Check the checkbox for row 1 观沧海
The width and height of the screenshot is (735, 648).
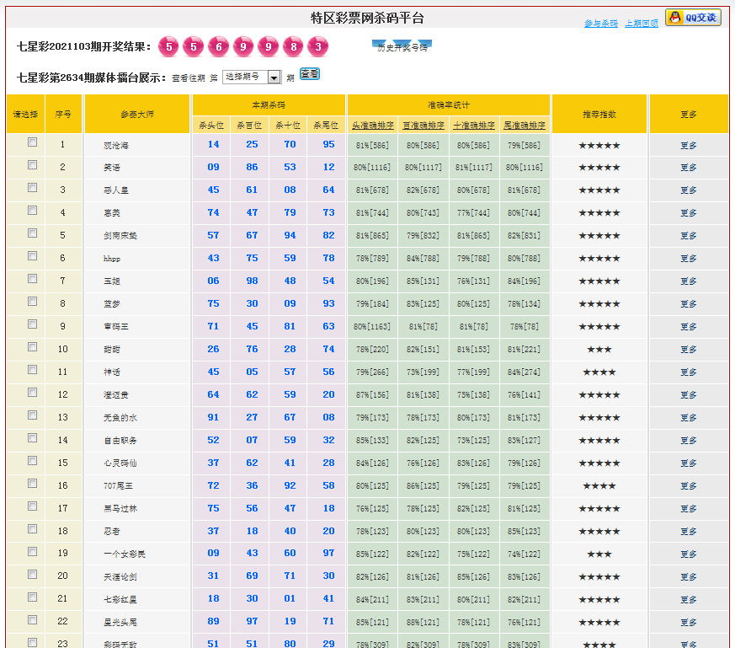32,143
